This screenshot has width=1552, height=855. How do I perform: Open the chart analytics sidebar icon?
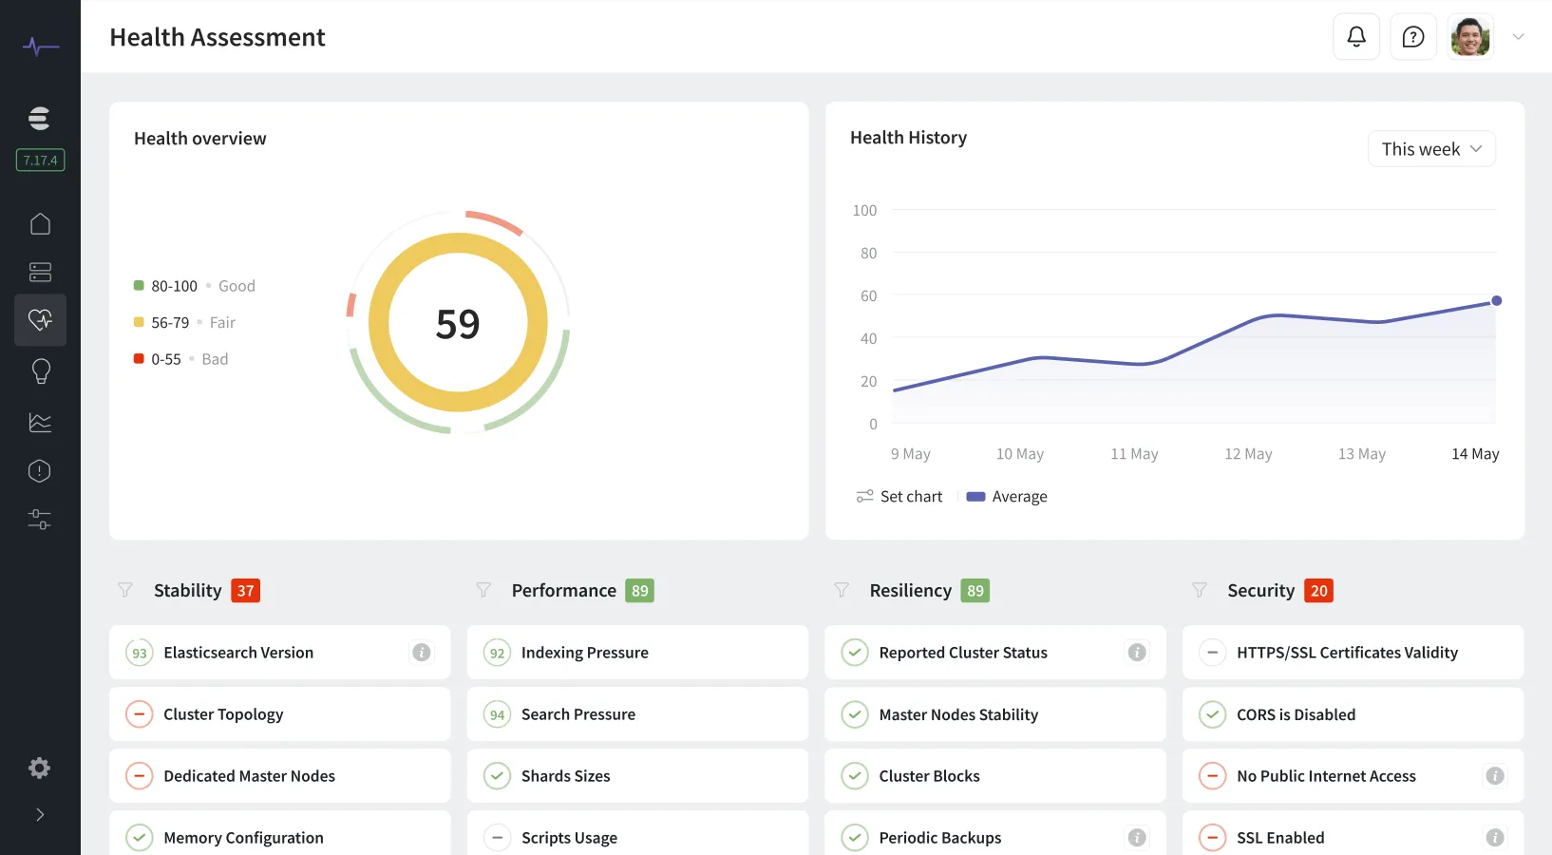click(40, 422)
